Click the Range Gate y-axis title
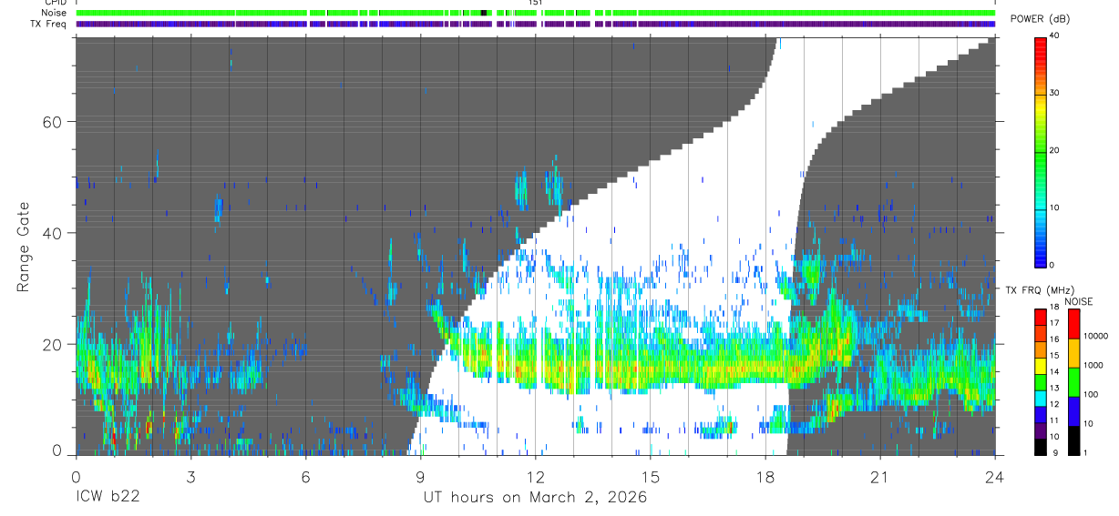The image size is (1119, 516). (23, 247)
